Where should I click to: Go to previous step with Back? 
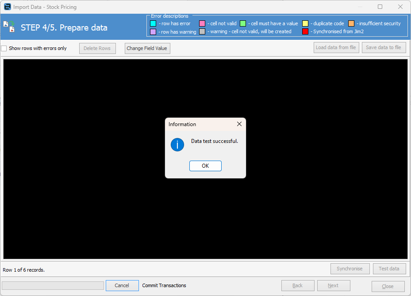click(298, 285)
